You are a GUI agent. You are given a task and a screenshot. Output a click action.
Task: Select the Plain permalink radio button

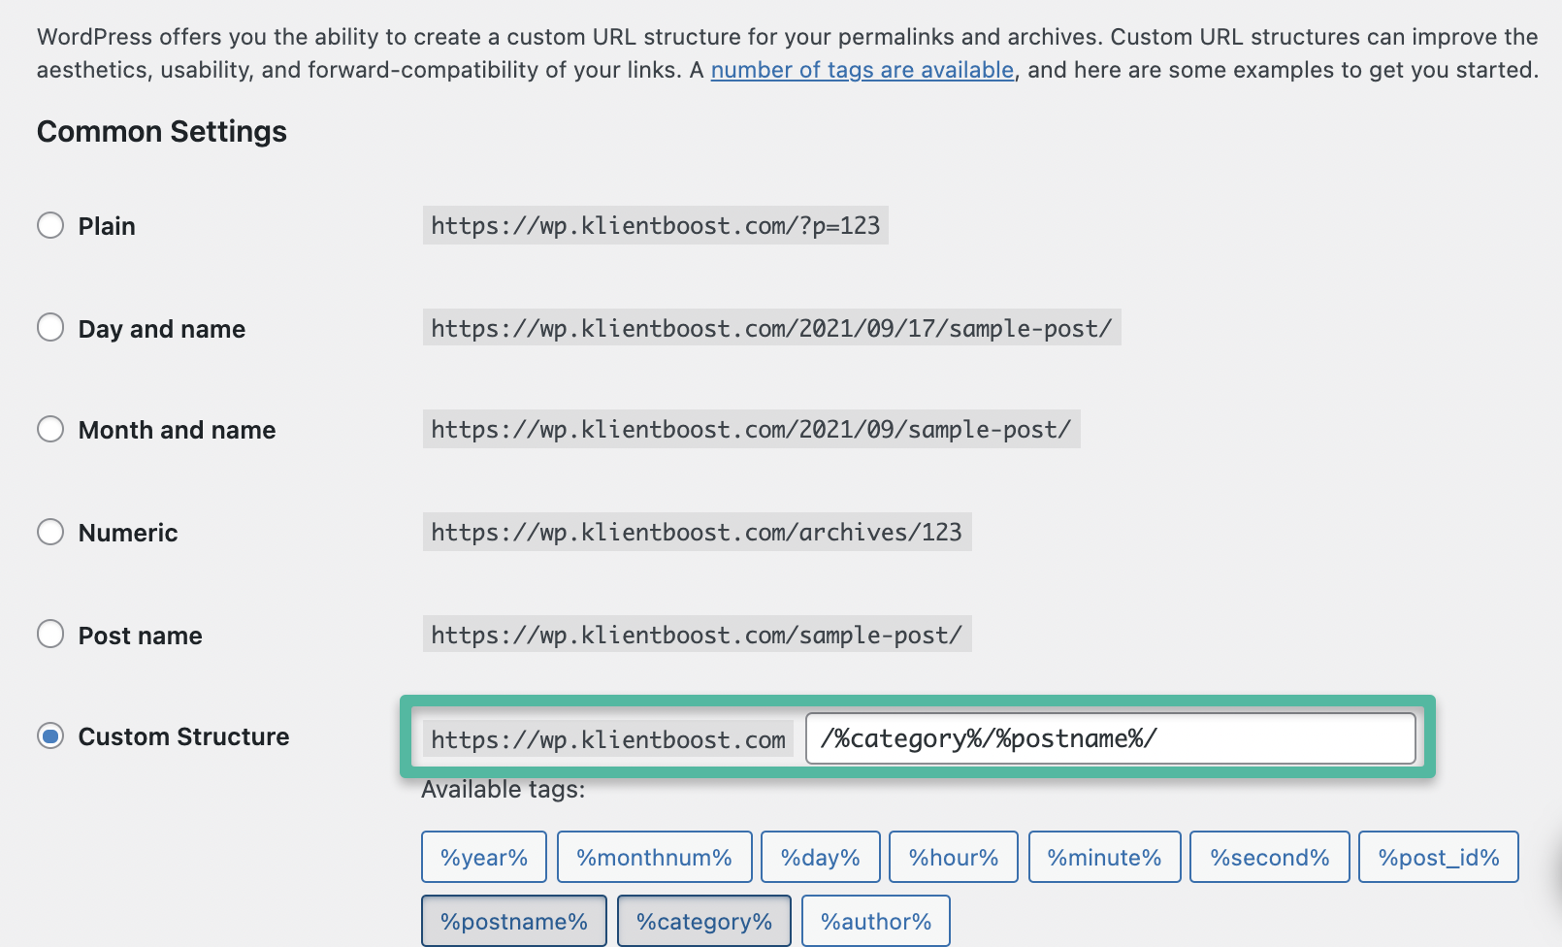[50, 225]
